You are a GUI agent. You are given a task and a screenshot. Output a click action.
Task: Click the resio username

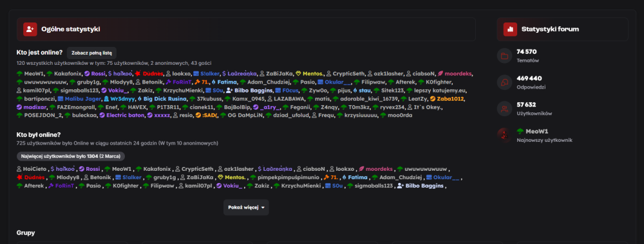click(186, 116)
